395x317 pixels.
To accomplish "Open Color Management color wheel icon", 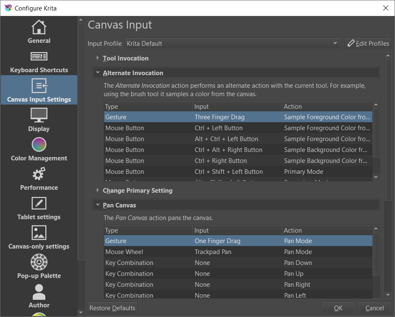I will [x=39, y=145].
